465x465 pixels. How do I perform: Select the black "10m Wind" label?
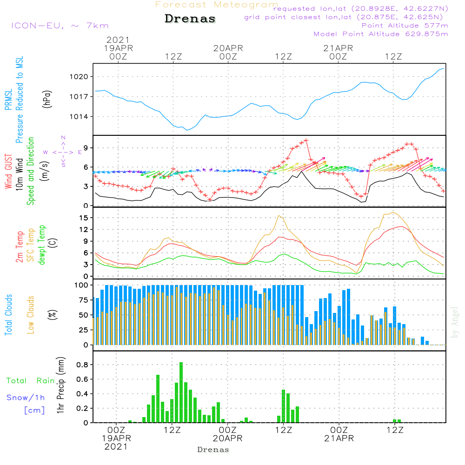point(19,174)
